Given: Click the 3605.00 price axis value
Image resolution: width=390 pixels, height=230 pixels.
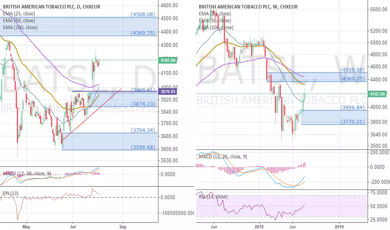Looking at the screenshot, I should [x=169, y=149].
